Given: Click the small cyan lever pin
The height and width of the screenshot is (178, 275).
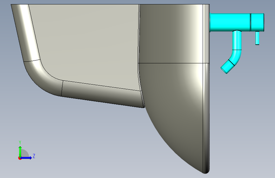Looking at the screenshot, I should pos(257,38).
